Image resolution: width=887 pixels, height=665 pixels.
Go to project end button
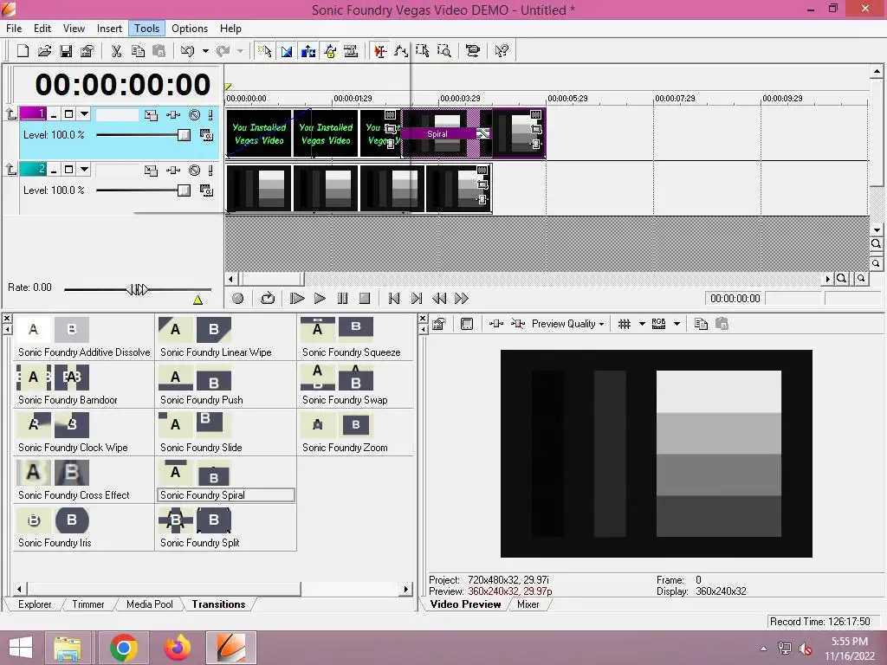point(417,299)
